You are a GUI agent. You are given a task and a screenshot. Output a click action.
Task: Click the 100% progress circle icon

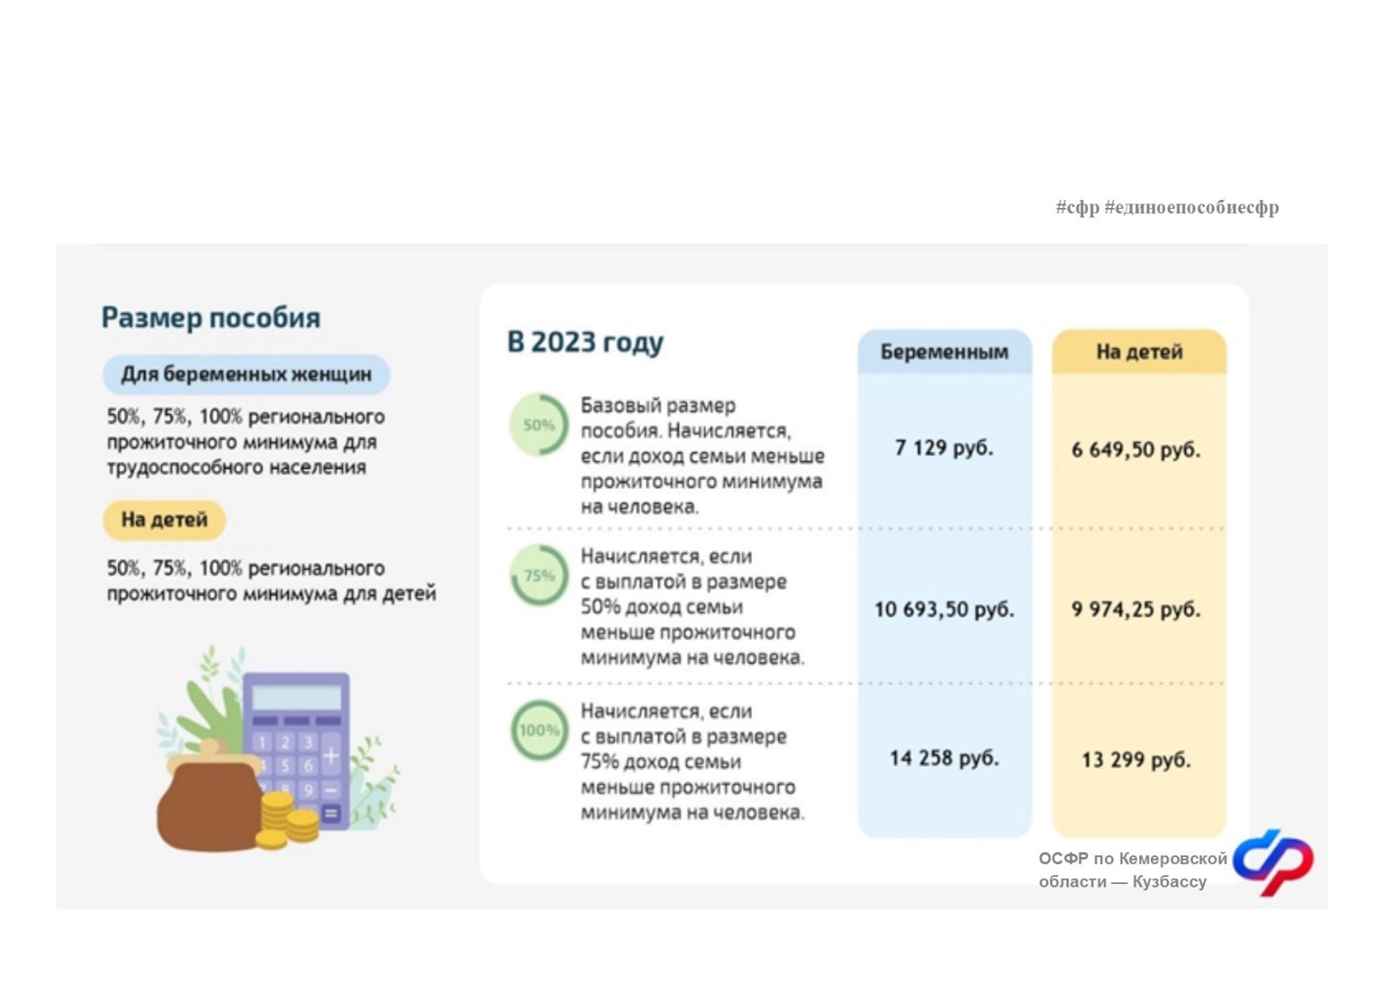(540, 730)
